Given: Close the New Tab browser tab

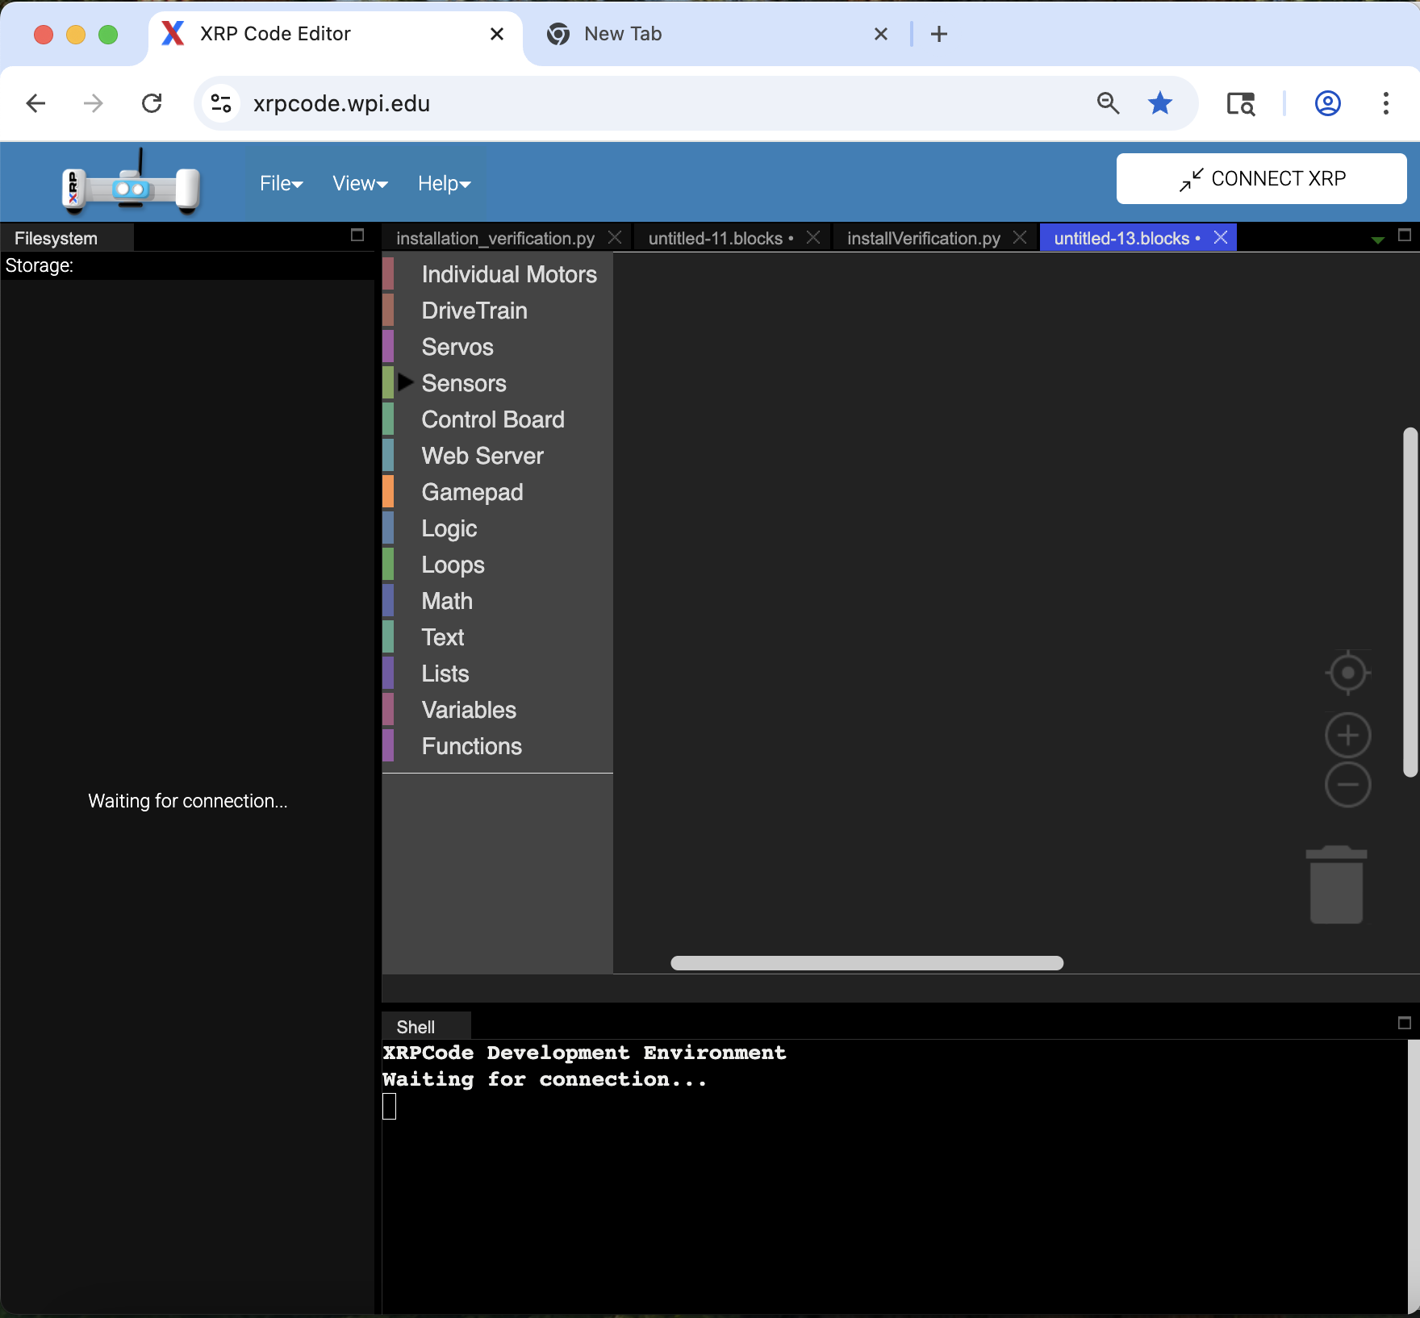Looking at the screenshot, I should click(x=881, y=34).
